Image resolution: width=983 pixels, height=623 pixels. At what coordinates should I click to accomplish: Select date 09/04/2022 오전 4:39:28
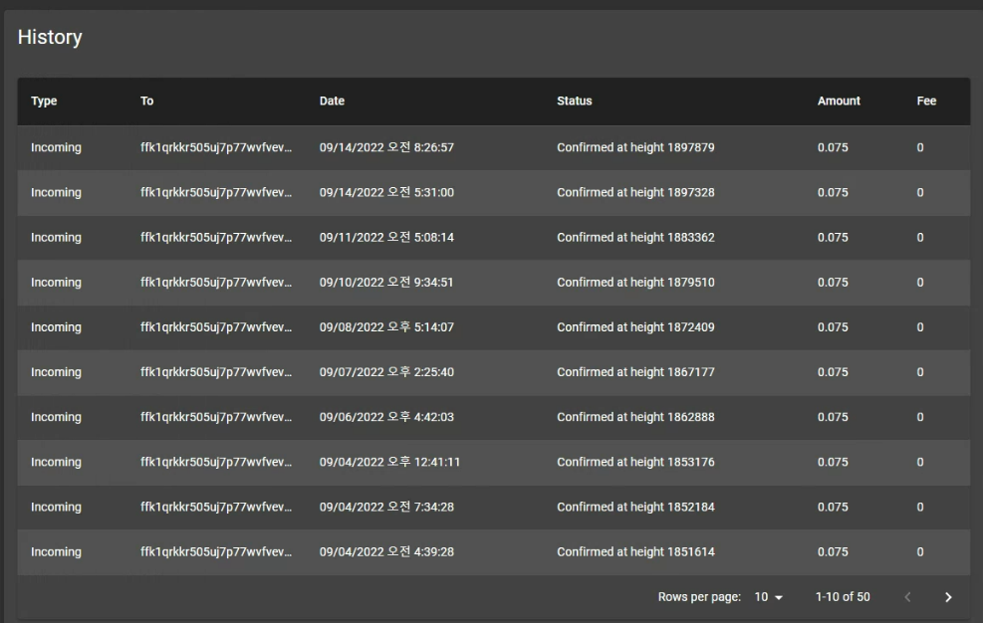pos(386,552)
